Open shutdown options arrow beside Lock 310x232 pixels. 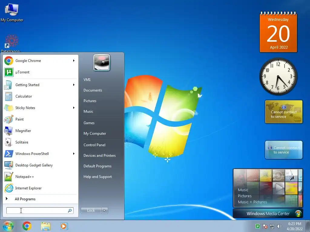pos(104,211)
